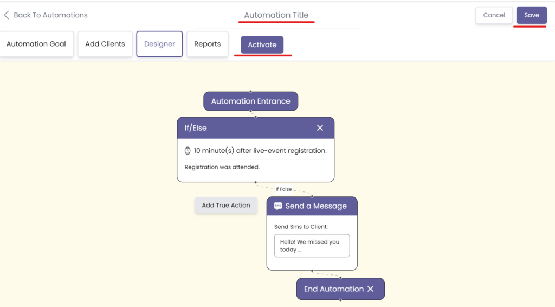The image size is (555, 307).
Task: Open the Automation Goal tab
Action: tap(36, 44)
